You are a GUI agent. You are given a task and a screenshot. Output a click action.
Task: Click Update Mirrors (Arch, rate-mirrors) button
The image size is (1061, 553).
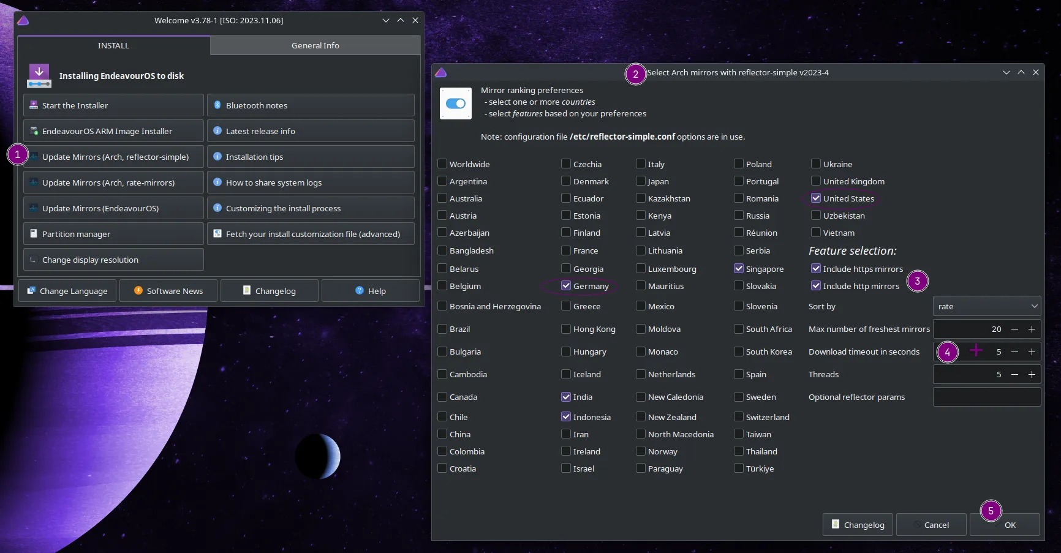114,182
